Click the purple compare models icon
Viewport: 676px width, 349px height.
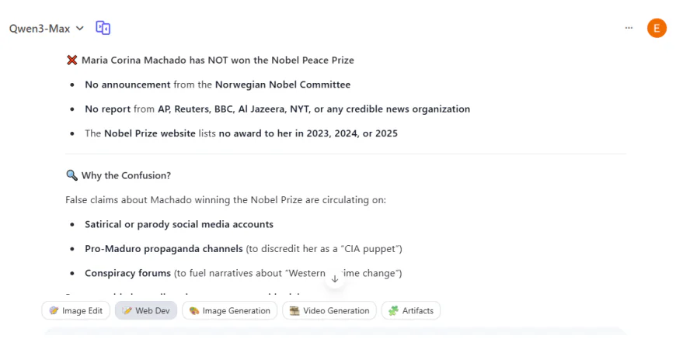tap(103, 28)
